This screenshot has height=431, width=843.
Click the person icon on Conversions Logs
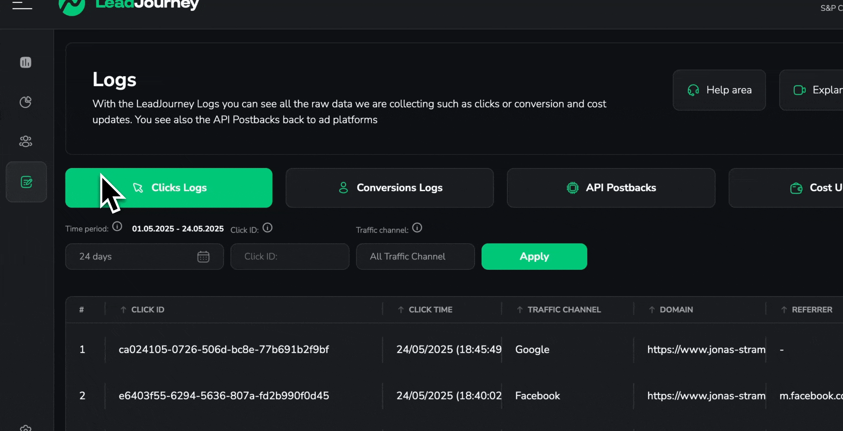click(x=343, y=188)
